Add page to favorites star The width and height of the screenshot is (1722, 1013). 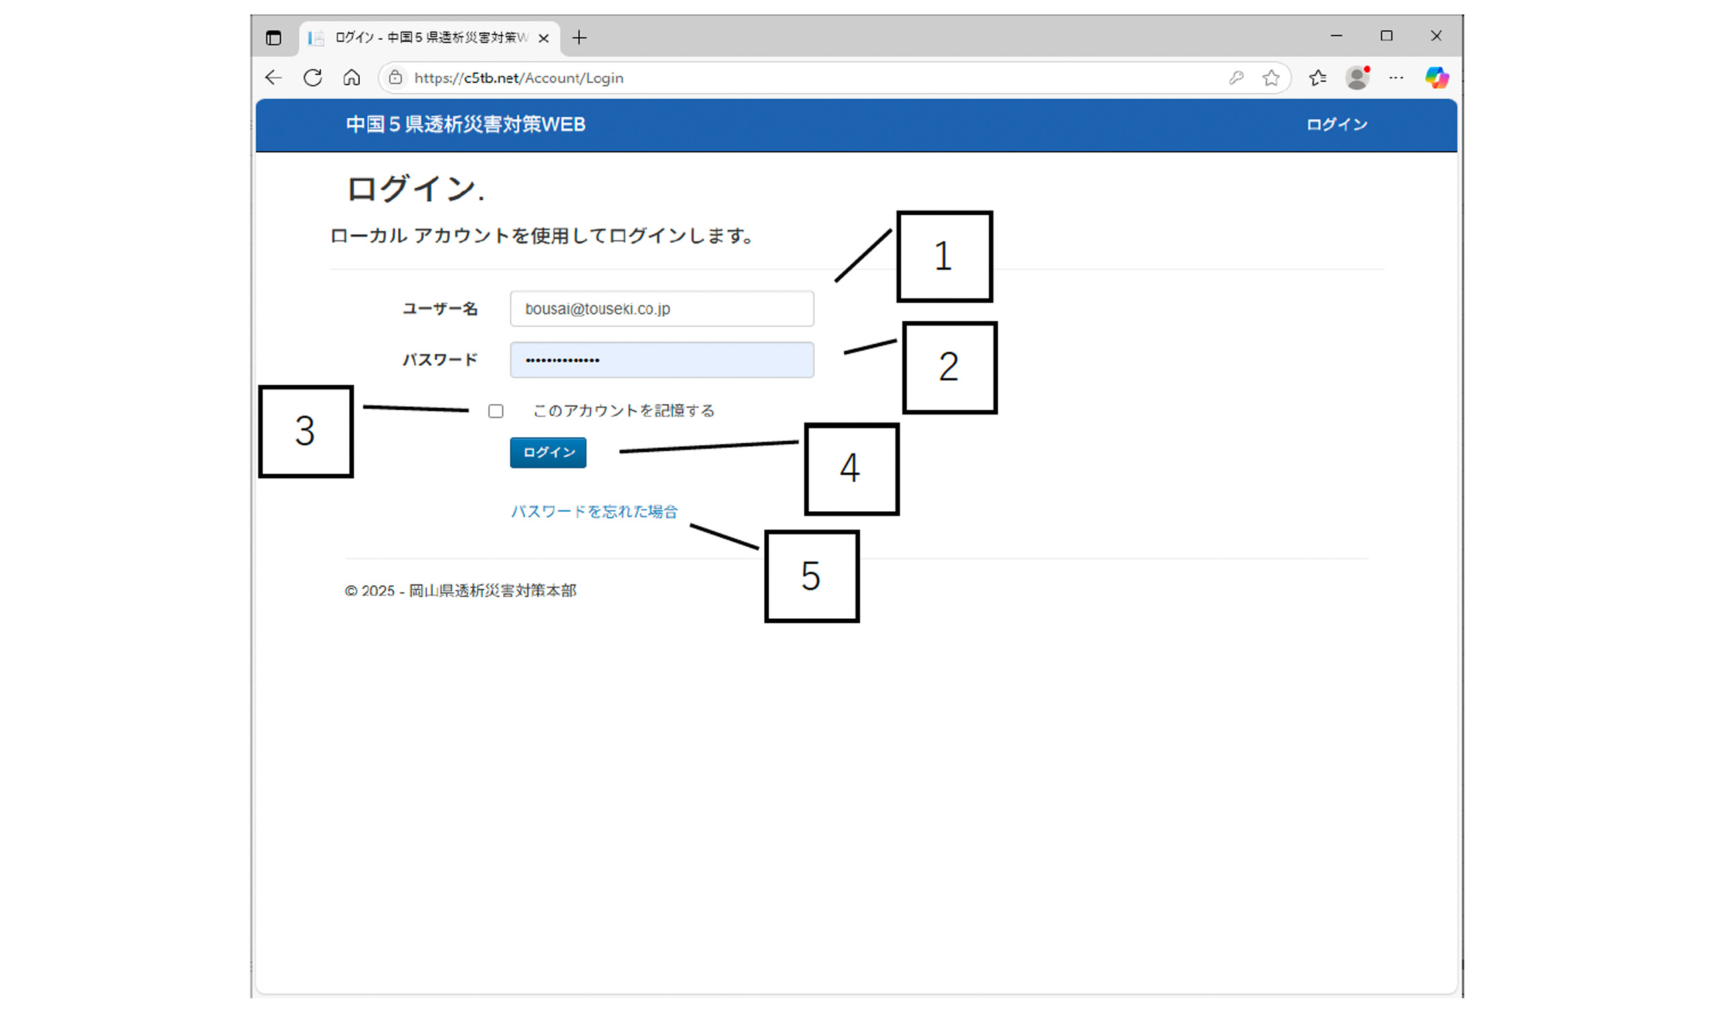coord(1271,78)
